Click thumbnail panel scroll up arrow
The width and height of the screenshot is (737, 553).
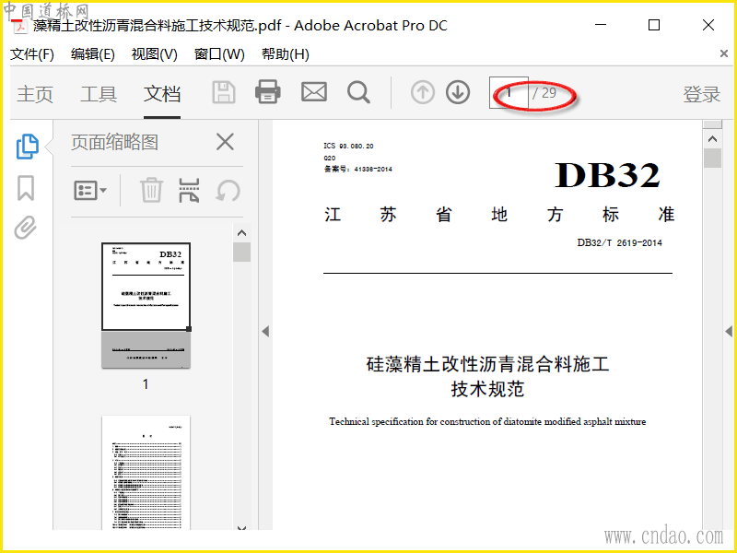pos(241,233)
